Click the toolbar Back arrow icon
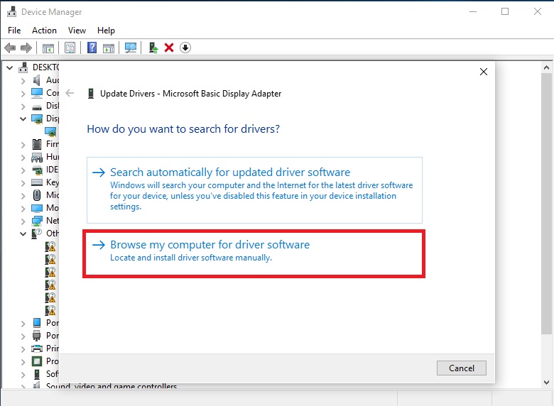The width and height of the screenshot is (554, 406). tap(10, 48)
